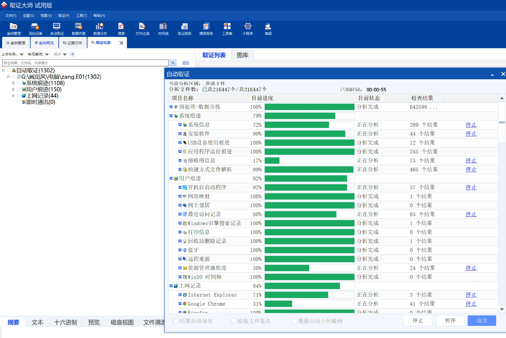The image size is (506, 338).
Task: Stop the 系统信息 analysis via 停止 link
Action: 471,125
